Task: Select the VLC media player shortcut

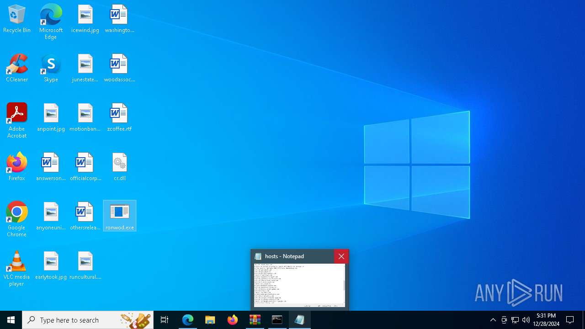Action: tap(17, 269)
